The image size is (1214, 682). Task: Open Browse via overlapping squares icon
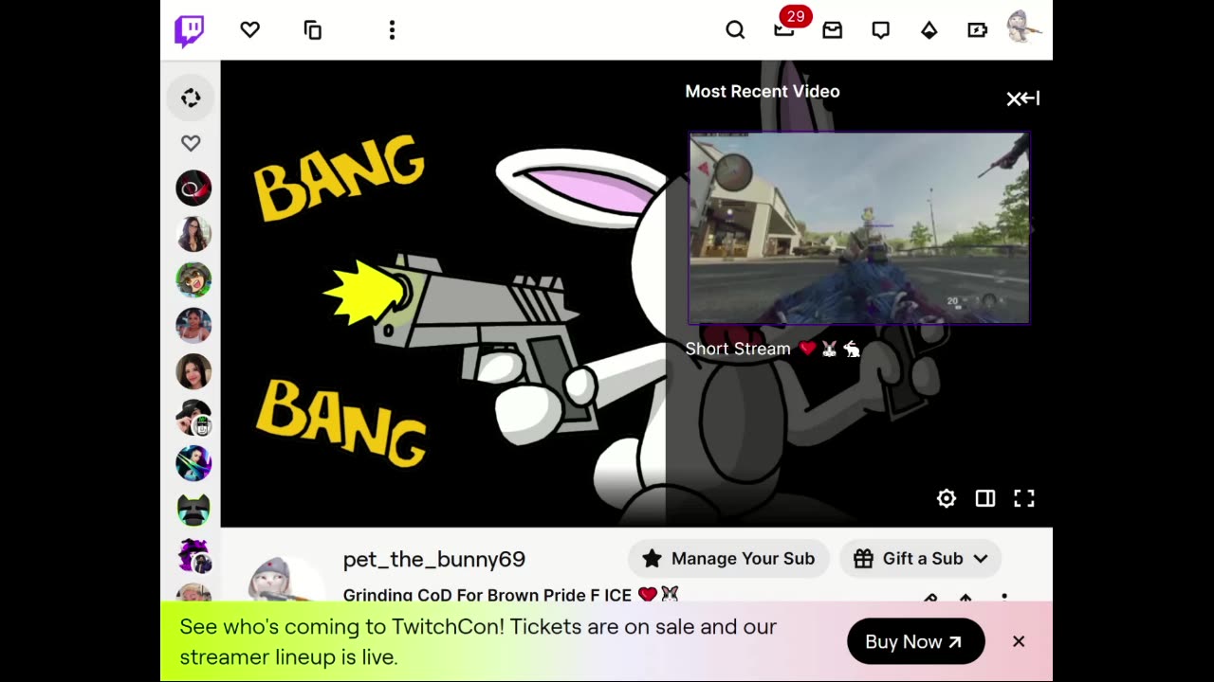313,30
